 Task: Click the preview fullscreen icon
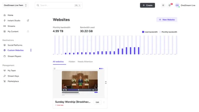click(x=96, y=90)
